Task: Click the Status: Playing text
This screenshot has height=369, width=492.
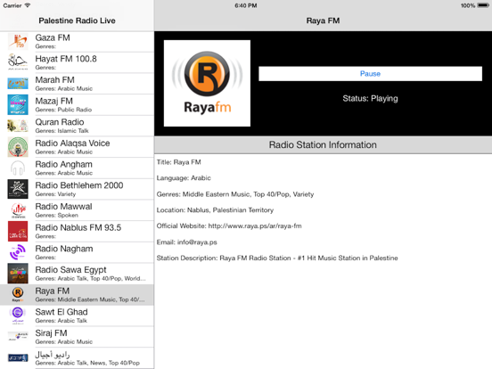Action: [x=370, y=99]
